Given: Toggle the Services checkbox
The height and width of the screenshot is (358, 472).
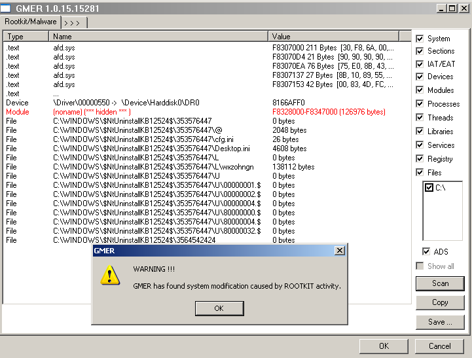Looking at the screenshot, I should click(x=420, y=145).
